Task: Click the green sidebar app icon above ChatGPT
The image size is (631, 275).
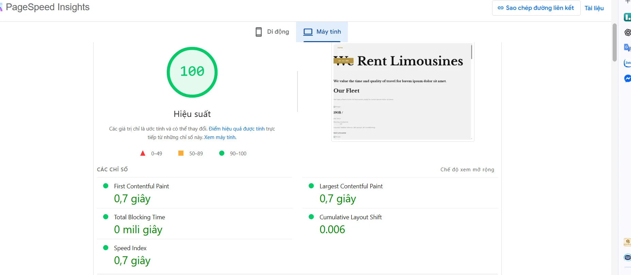Action: click(627, 17)
